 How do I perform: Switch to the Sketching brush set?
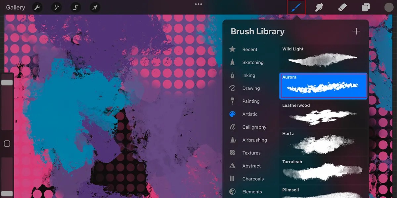[x=252, y=62]
